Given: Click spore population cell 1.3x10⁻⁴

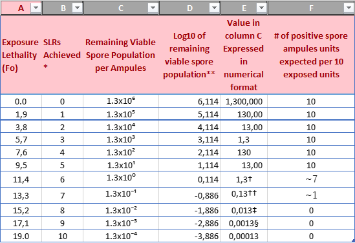Looking at the screenshot, I should click(121, 236).
